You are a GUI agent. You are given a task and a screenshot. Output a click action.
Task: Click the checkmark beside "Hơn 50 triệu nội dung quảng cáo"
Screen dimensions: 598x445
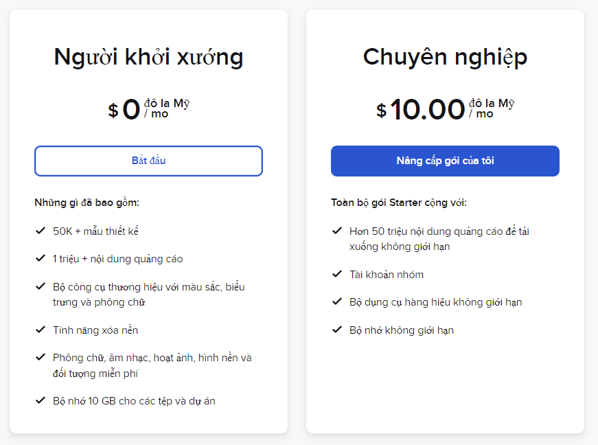tap(336, 231)
